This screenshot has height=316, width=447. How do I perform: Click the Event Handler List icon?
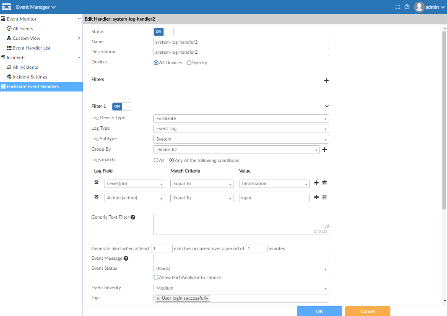(9, 48)
